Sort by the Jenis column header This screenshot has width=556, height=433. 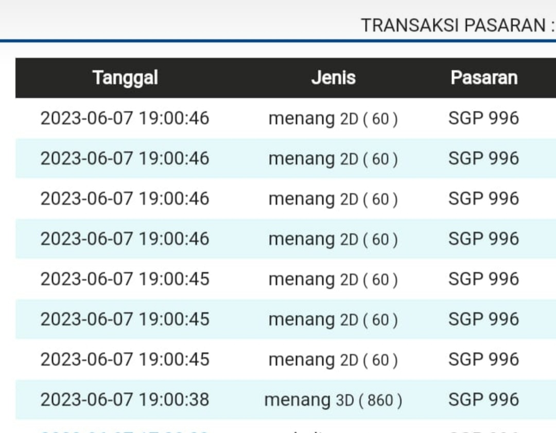coord(333,78)
